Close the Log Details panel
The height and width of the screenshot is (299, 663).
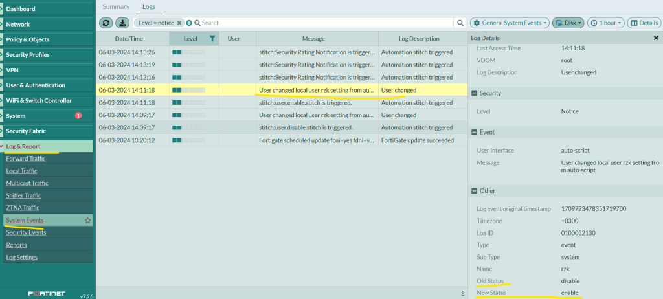click(656, 38)
